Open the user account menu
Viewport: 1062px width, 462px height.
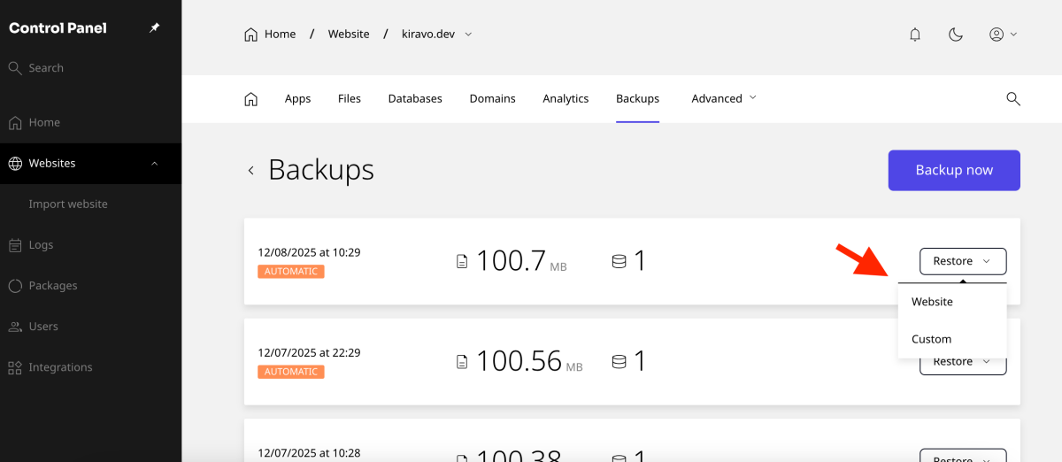coord(1003,35)
